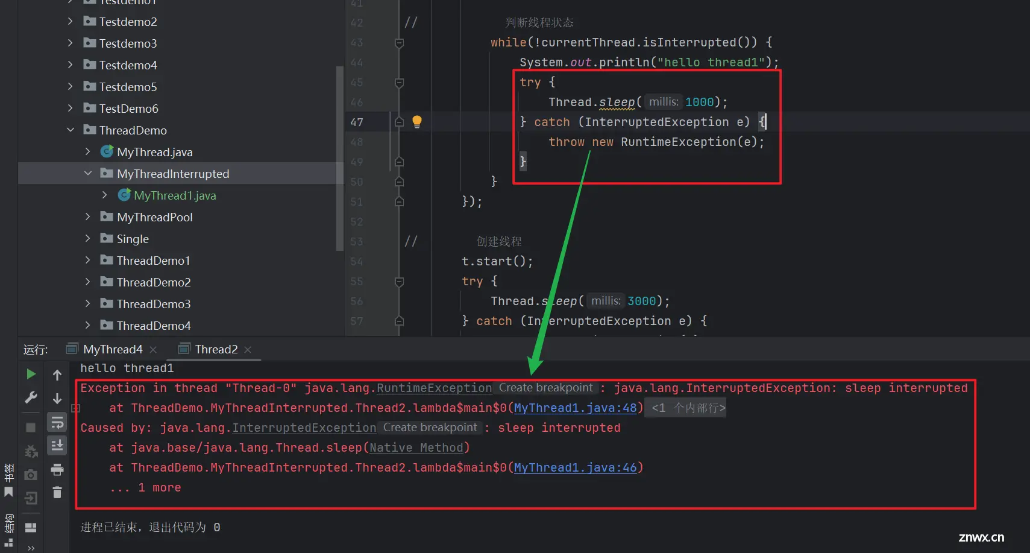Open MyThread1.java:48 stack trace link
The image size is (1030, 553).
click(x=576, y=408)
